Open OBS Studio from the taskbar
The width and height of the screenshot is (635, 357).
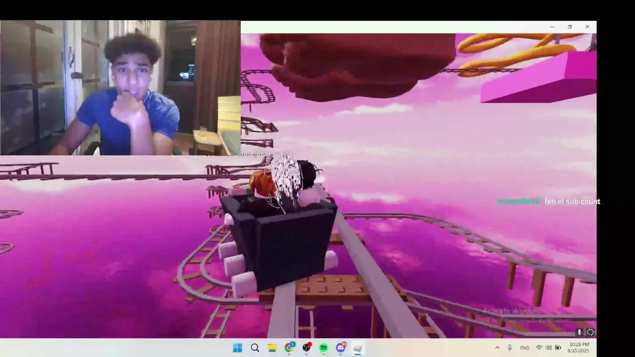pyautogui.click(x=307, y=348)
